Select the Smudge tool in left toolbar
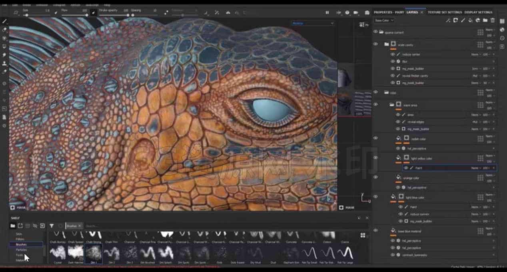The image size is (507, 272). pos(5,55)
